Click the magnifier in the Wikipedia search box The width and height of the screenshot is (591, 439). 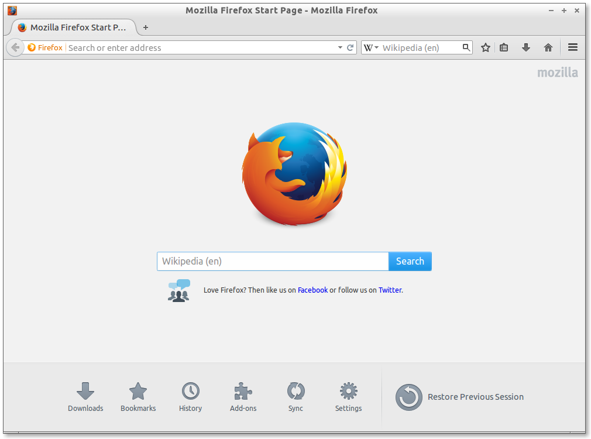coord(466,47)
